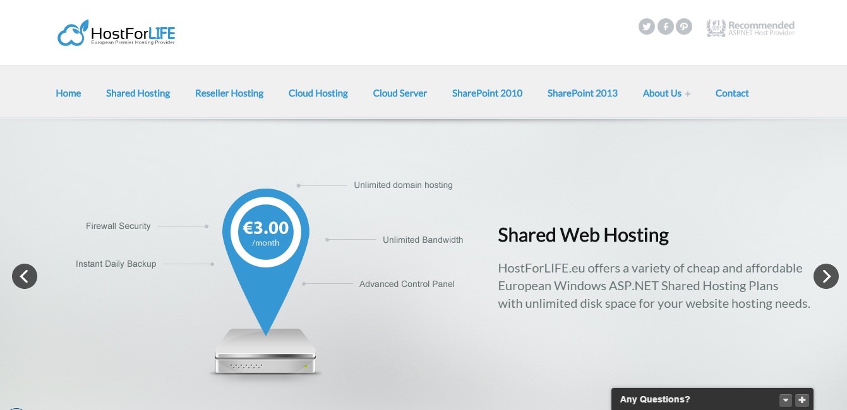The image size is (847, 410).
Task: Open the Shared Hosting page
Action: point(138,93)
